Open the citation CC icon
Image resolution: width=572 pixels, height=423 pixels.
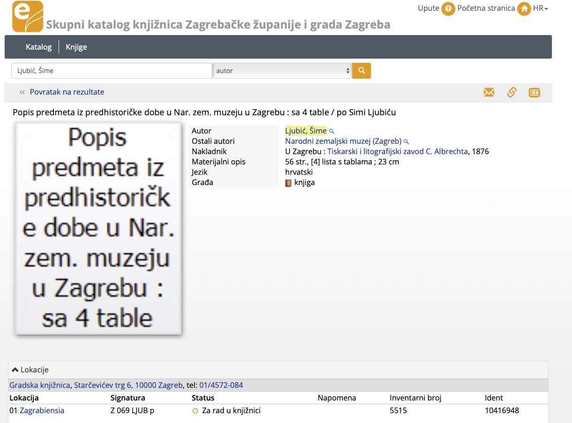tap(534, 93)
